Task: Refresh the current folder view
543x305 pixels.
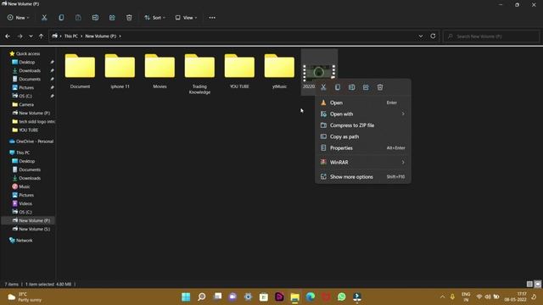Action: tap(433, 36)
